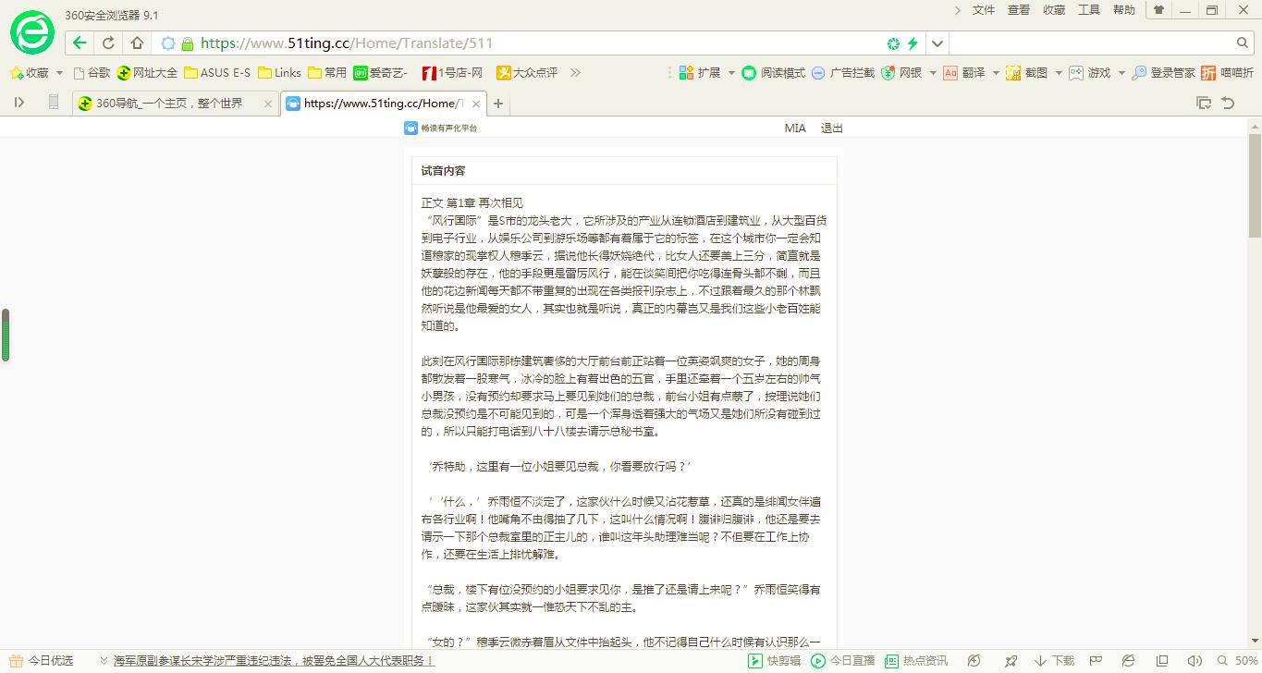Mute the page sound via speaker icon

click(x=1193, y=661)
